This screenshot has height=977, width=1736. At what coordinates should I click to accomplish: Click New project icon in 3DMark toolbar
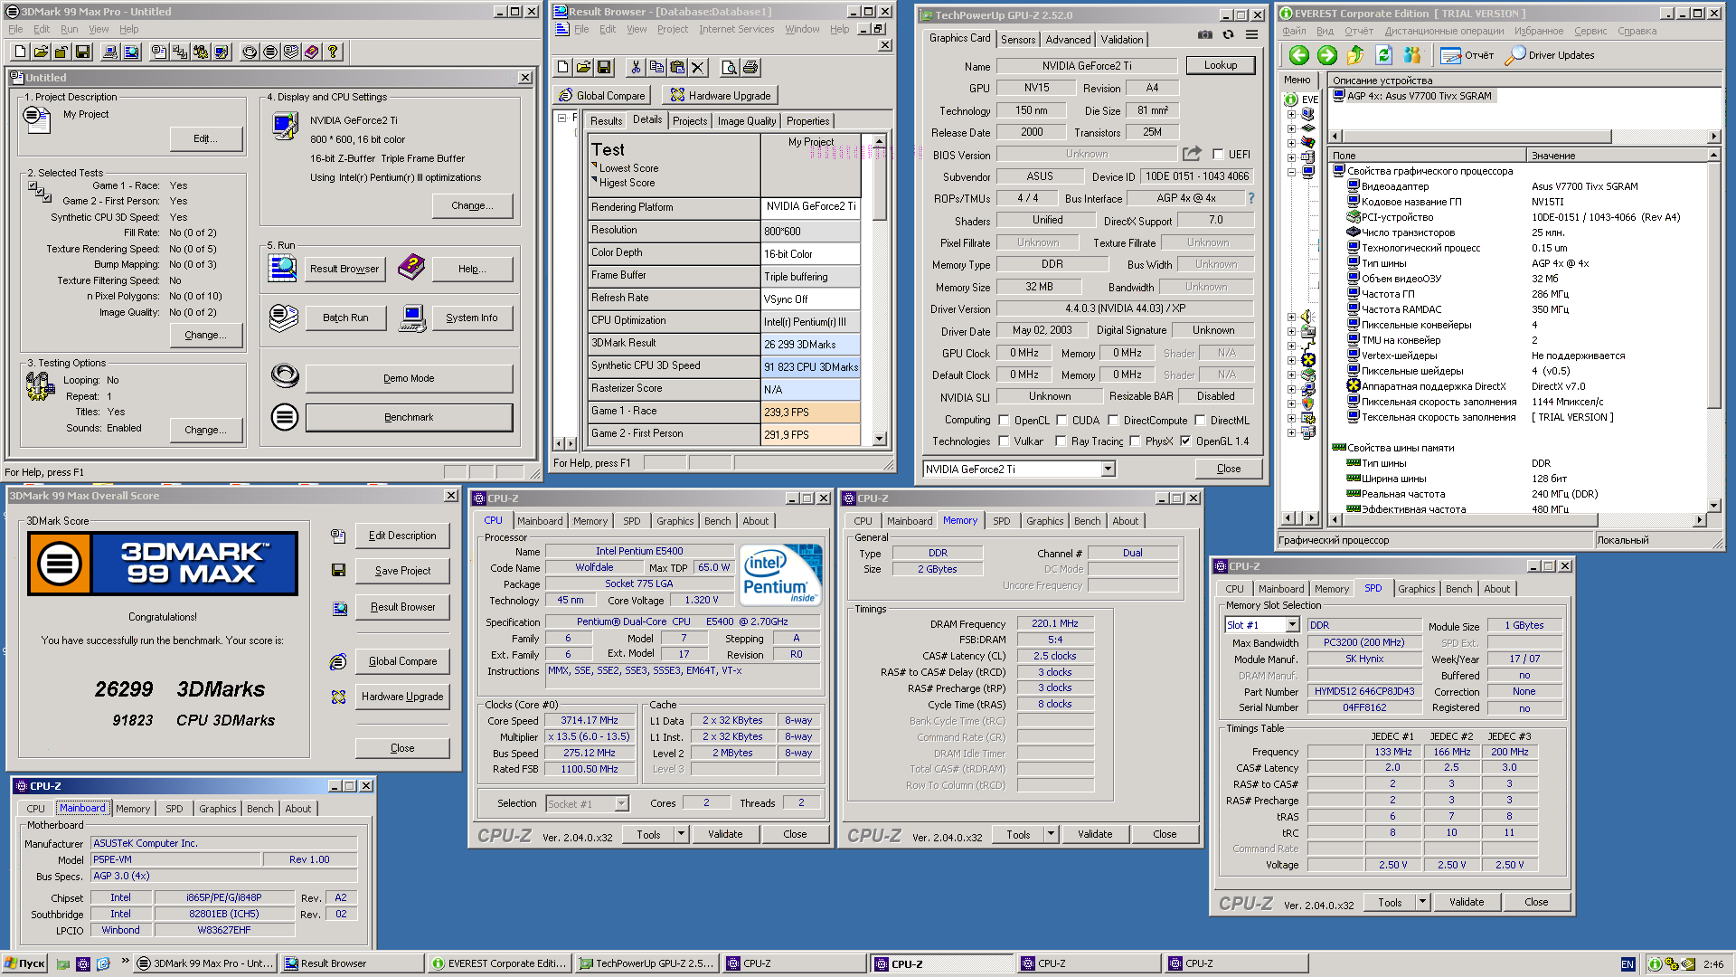click(21, 52)
